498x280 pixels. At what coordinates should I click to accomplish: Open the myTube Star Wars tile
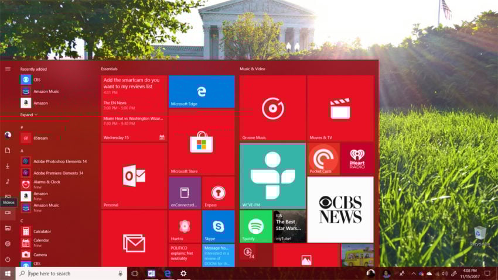click(289, 226)
